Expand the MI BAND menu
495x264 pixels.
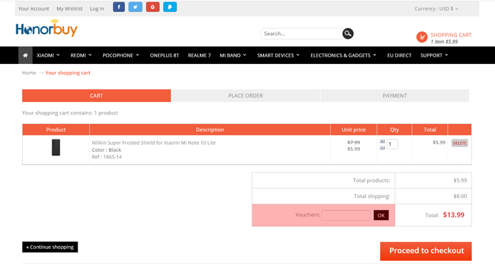[233, 55]
